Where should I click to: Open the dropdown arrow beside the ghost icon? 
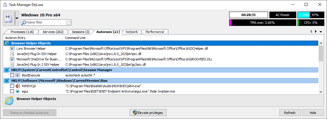pyautogui.click(x=17, y=18)
